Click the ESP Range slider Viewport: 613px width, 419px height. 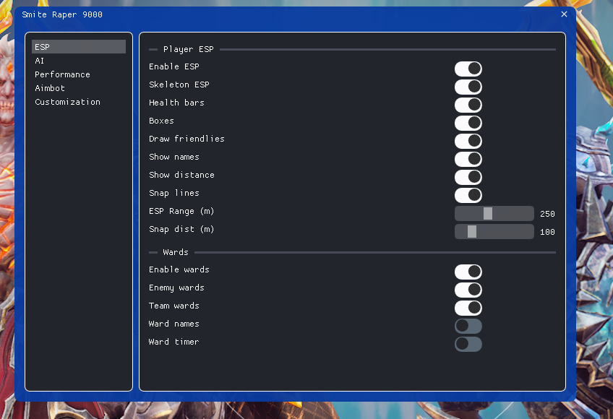coord(494,213)
